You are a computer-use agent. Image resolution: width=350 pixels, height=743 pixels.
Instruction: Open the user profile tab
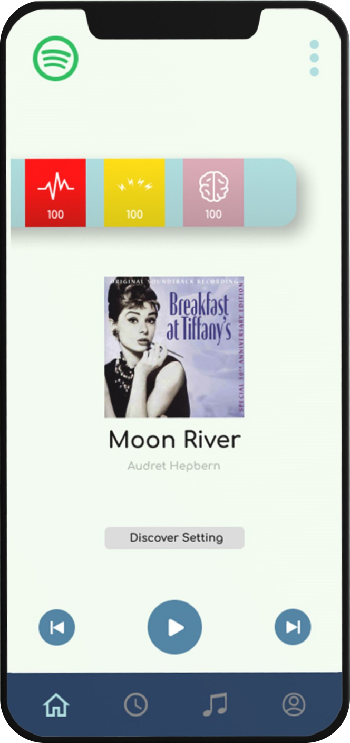coord(294,704)
